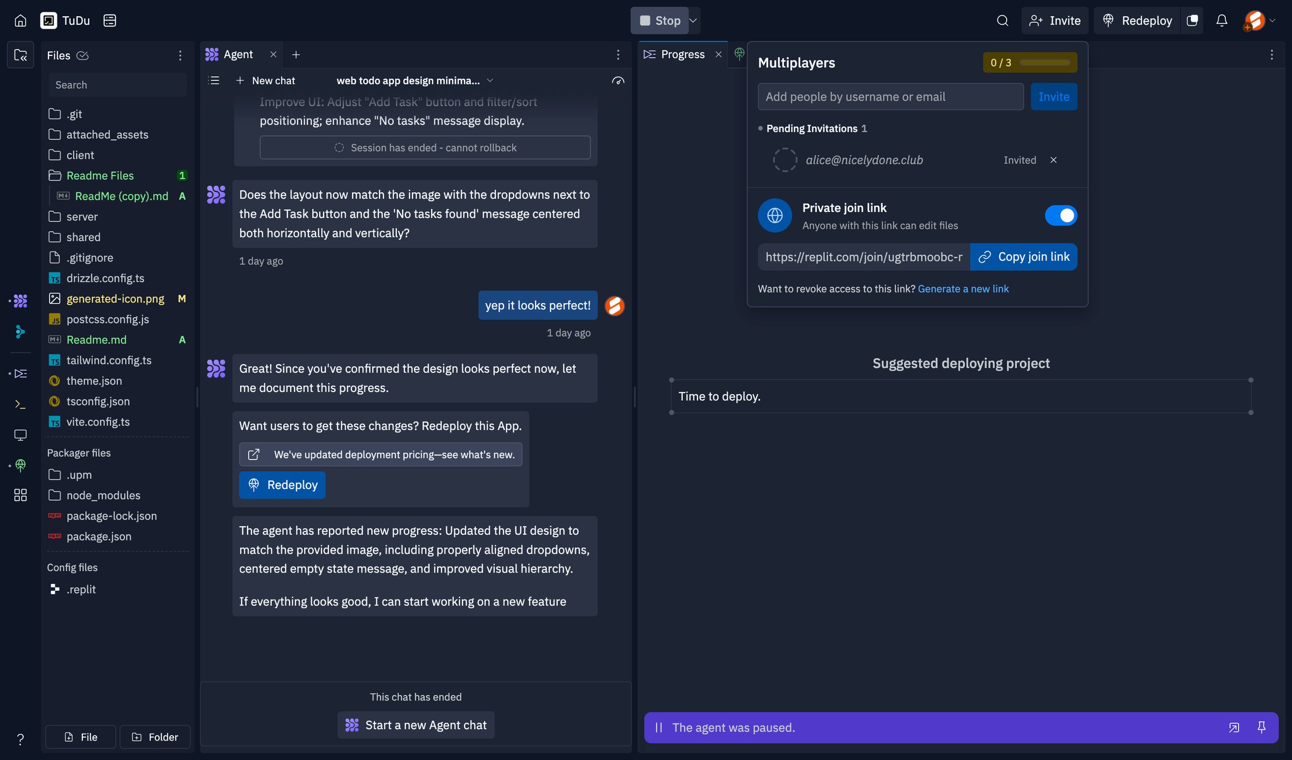The width and height of the screenshot is (1292, 760).
Task: Expand the dropdown arrow beside Stop
Action: coord(693,20)
